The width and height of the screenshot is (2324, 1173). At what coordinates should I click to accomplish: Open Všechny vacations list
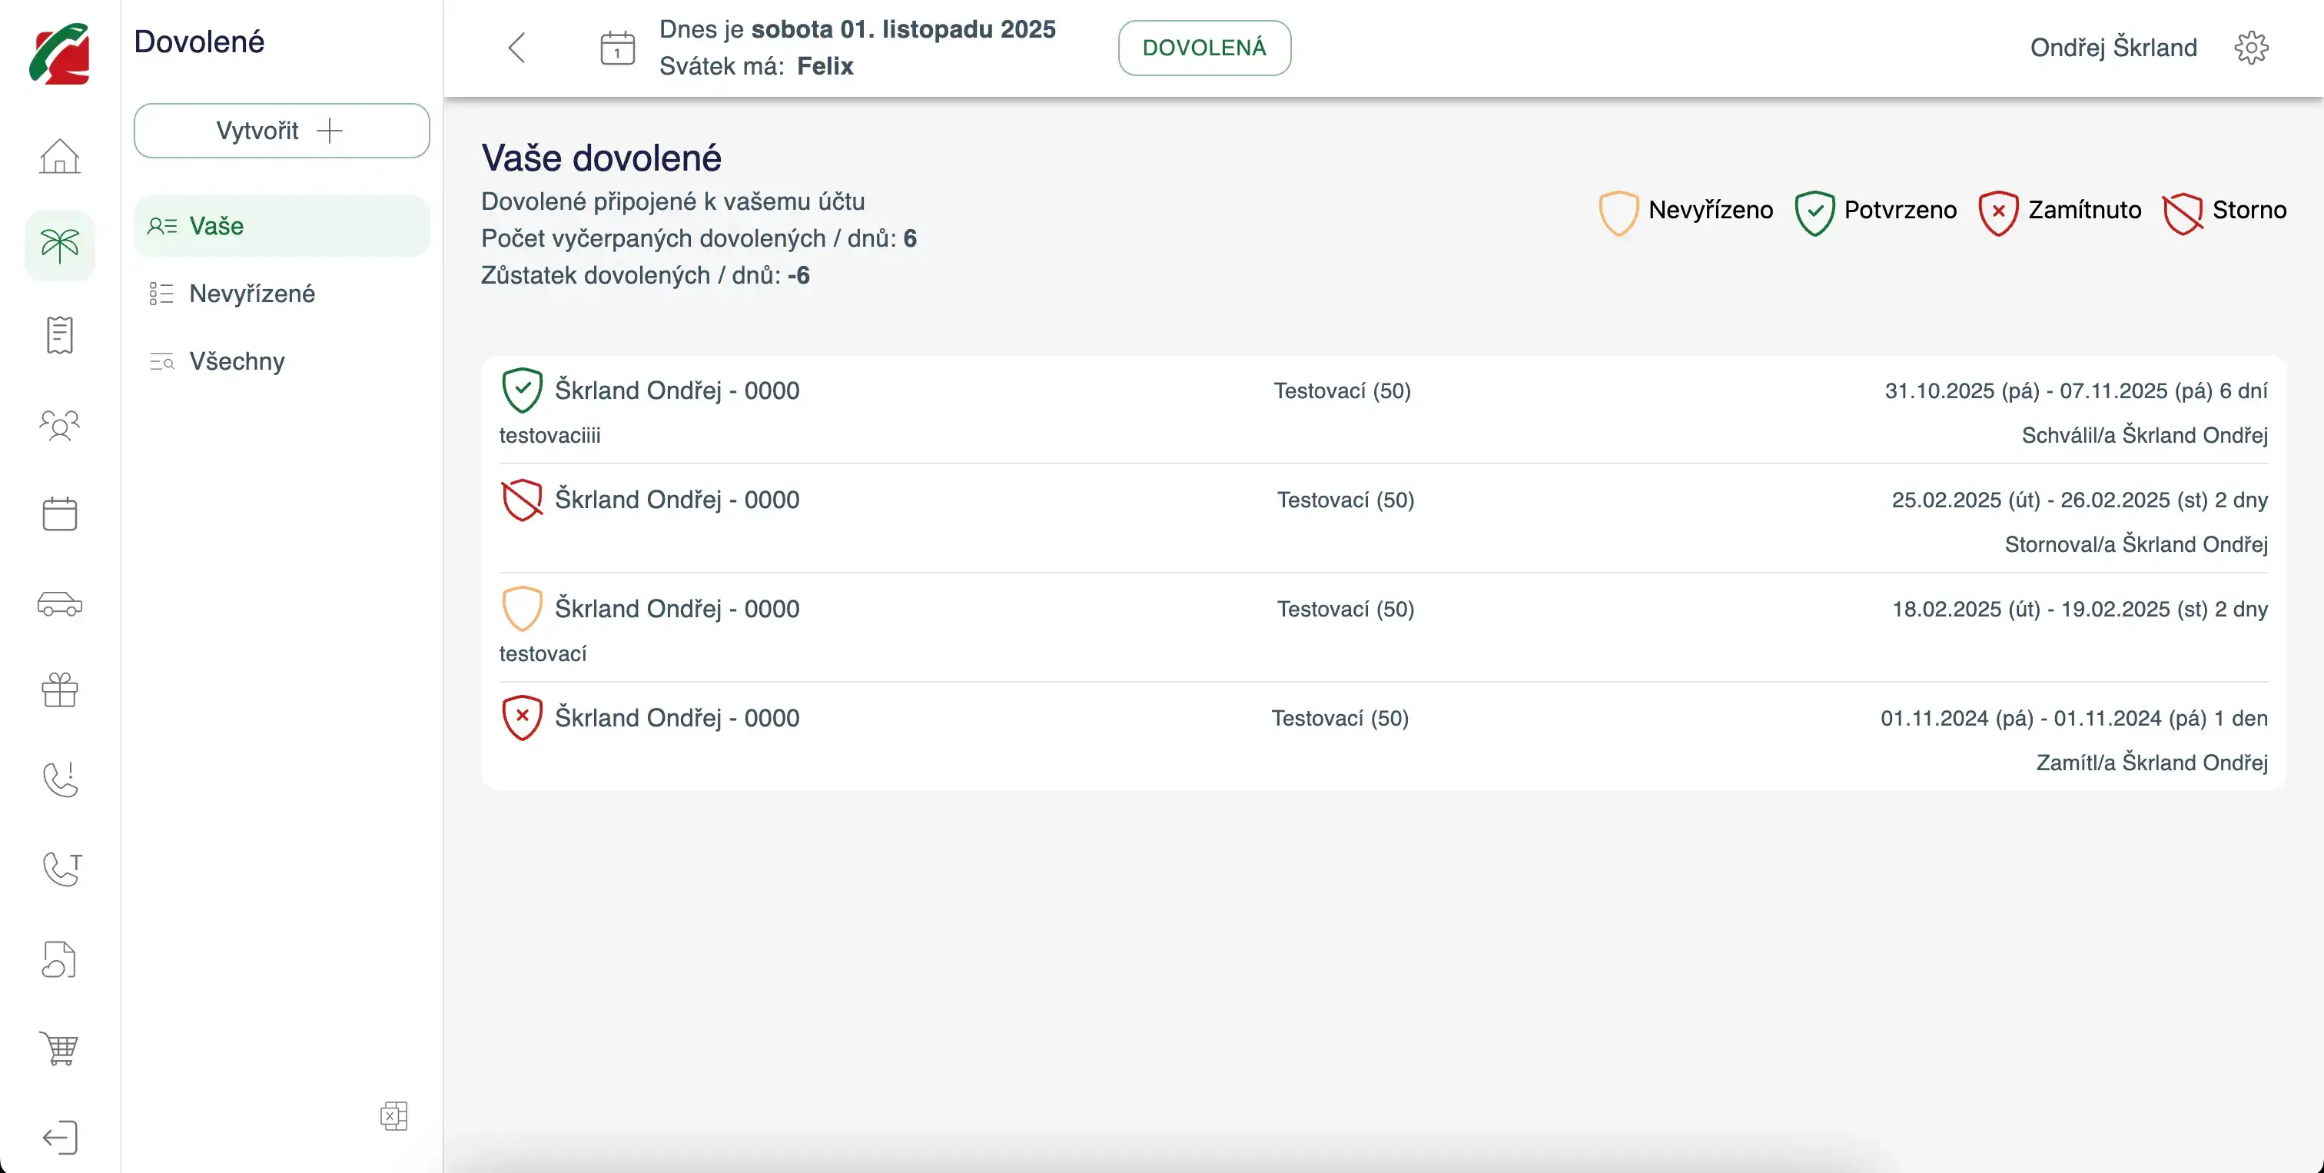click(237, 361)
